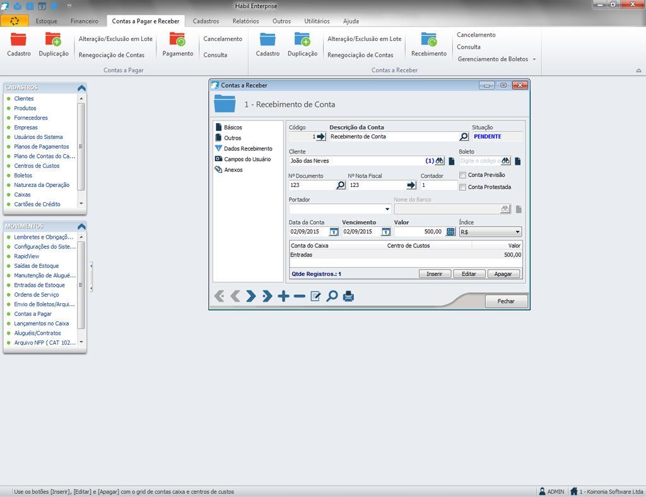Open the Estoque ribbon tab

(46, 21)
